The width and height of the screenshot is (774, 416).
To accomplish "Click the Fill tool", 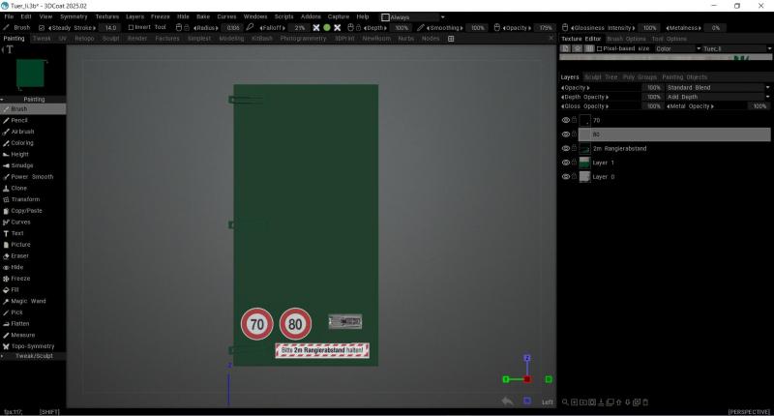I will click(x=14, y=289).
